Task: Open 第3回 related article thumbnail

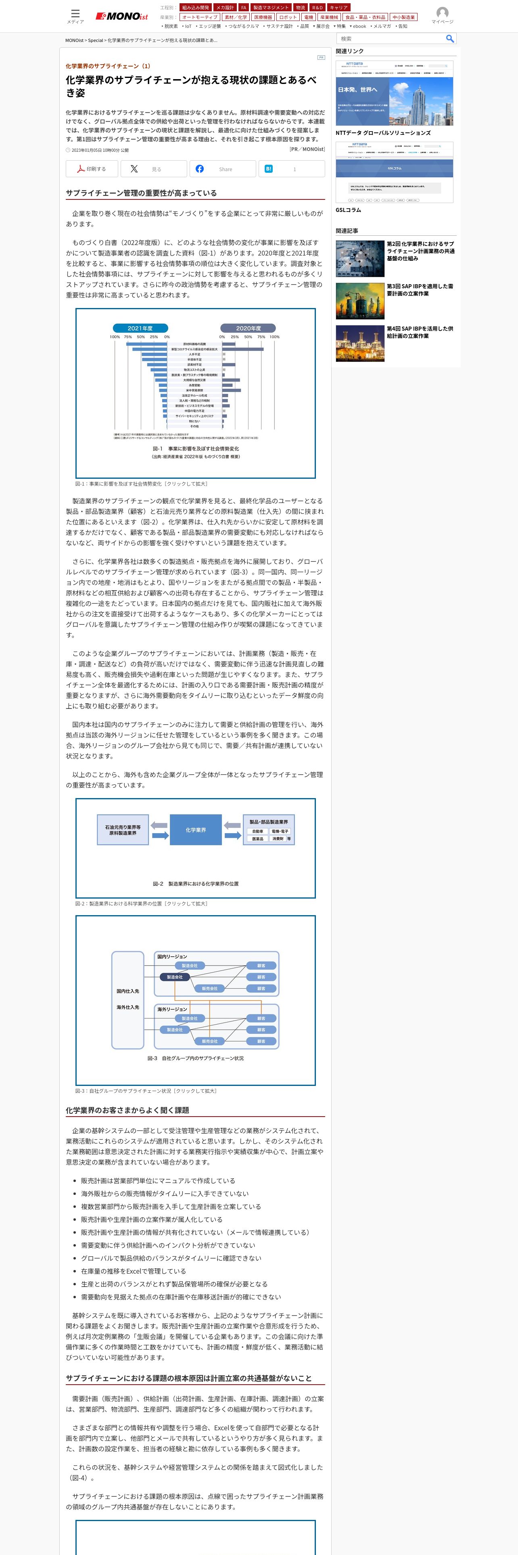Action: [x=360, y=301]
